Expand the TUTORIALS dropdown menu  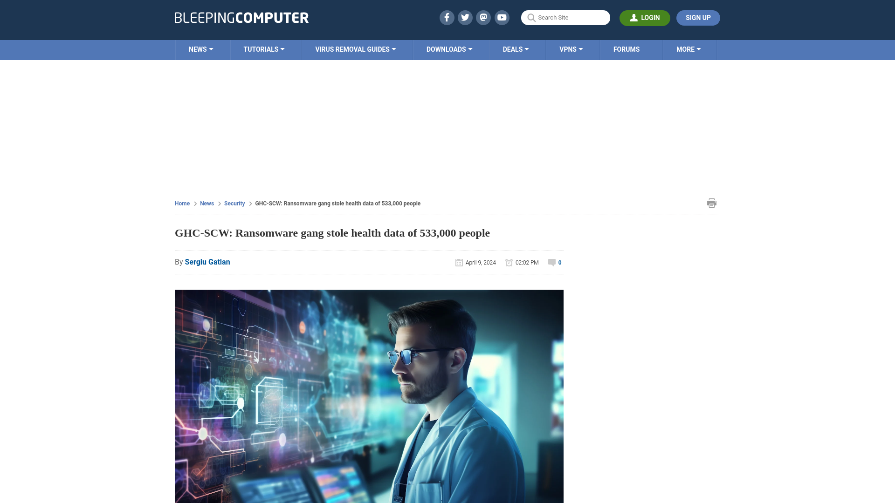[264, 49]
